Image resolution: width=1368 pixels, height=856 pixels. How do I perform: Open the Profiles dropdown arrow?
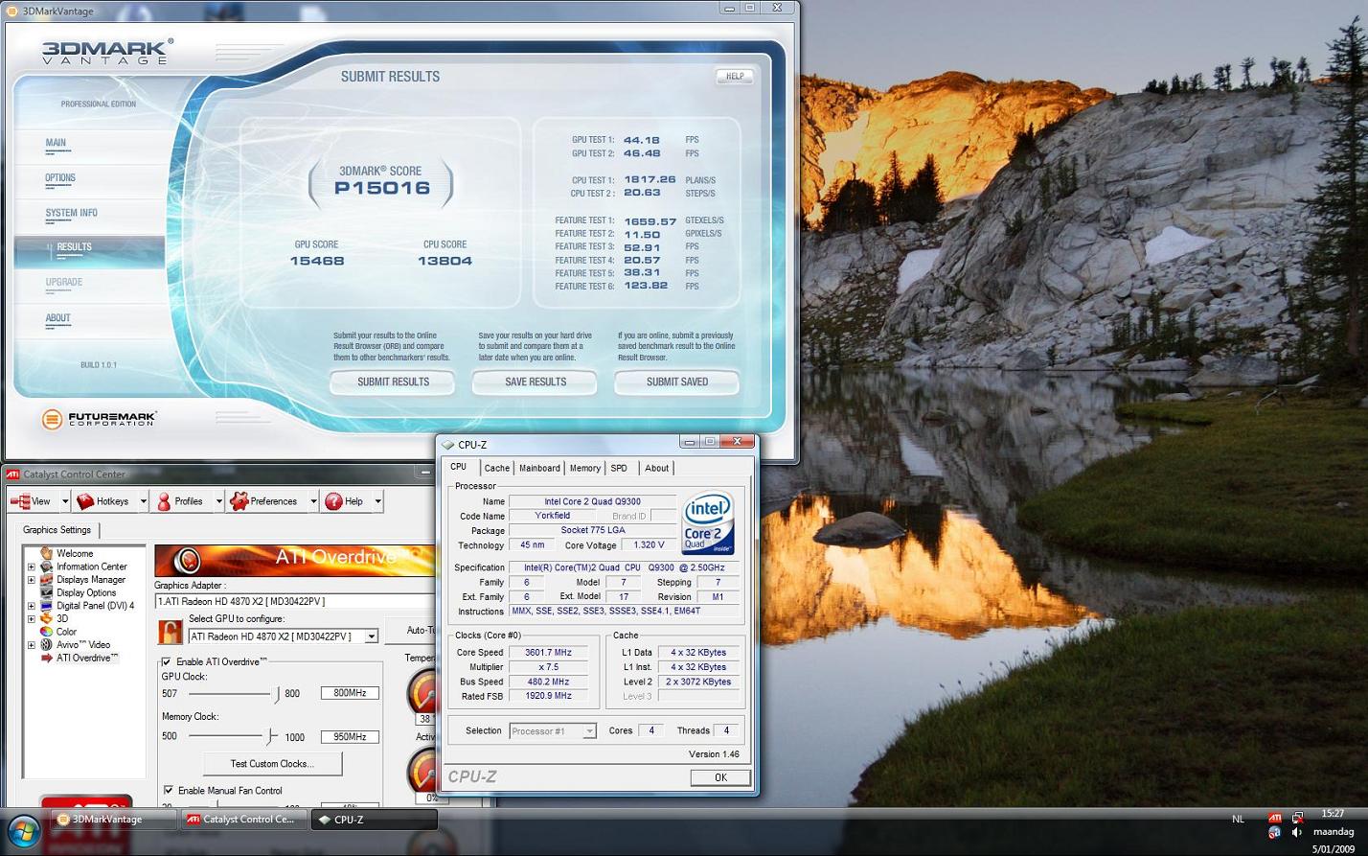tap(218, 501)
